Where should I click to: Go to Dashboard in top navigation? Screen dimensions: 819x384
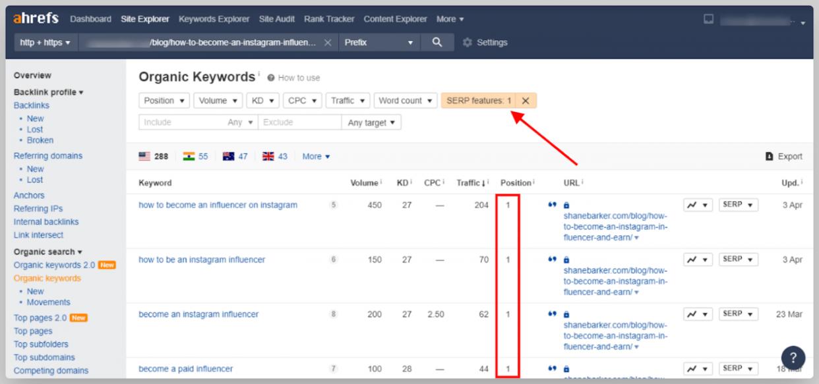(90, 19)
